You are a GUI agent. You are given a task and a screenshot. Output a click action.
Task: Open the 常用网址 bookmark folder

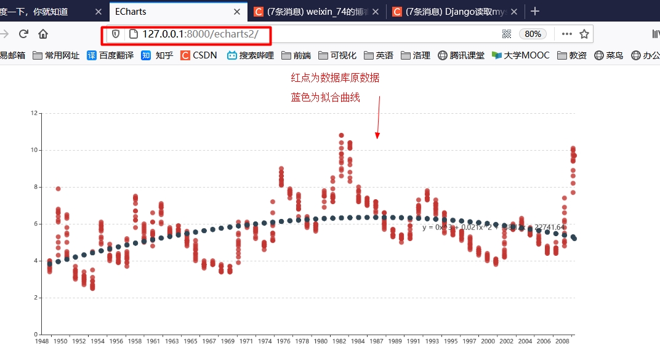point(56,55)
